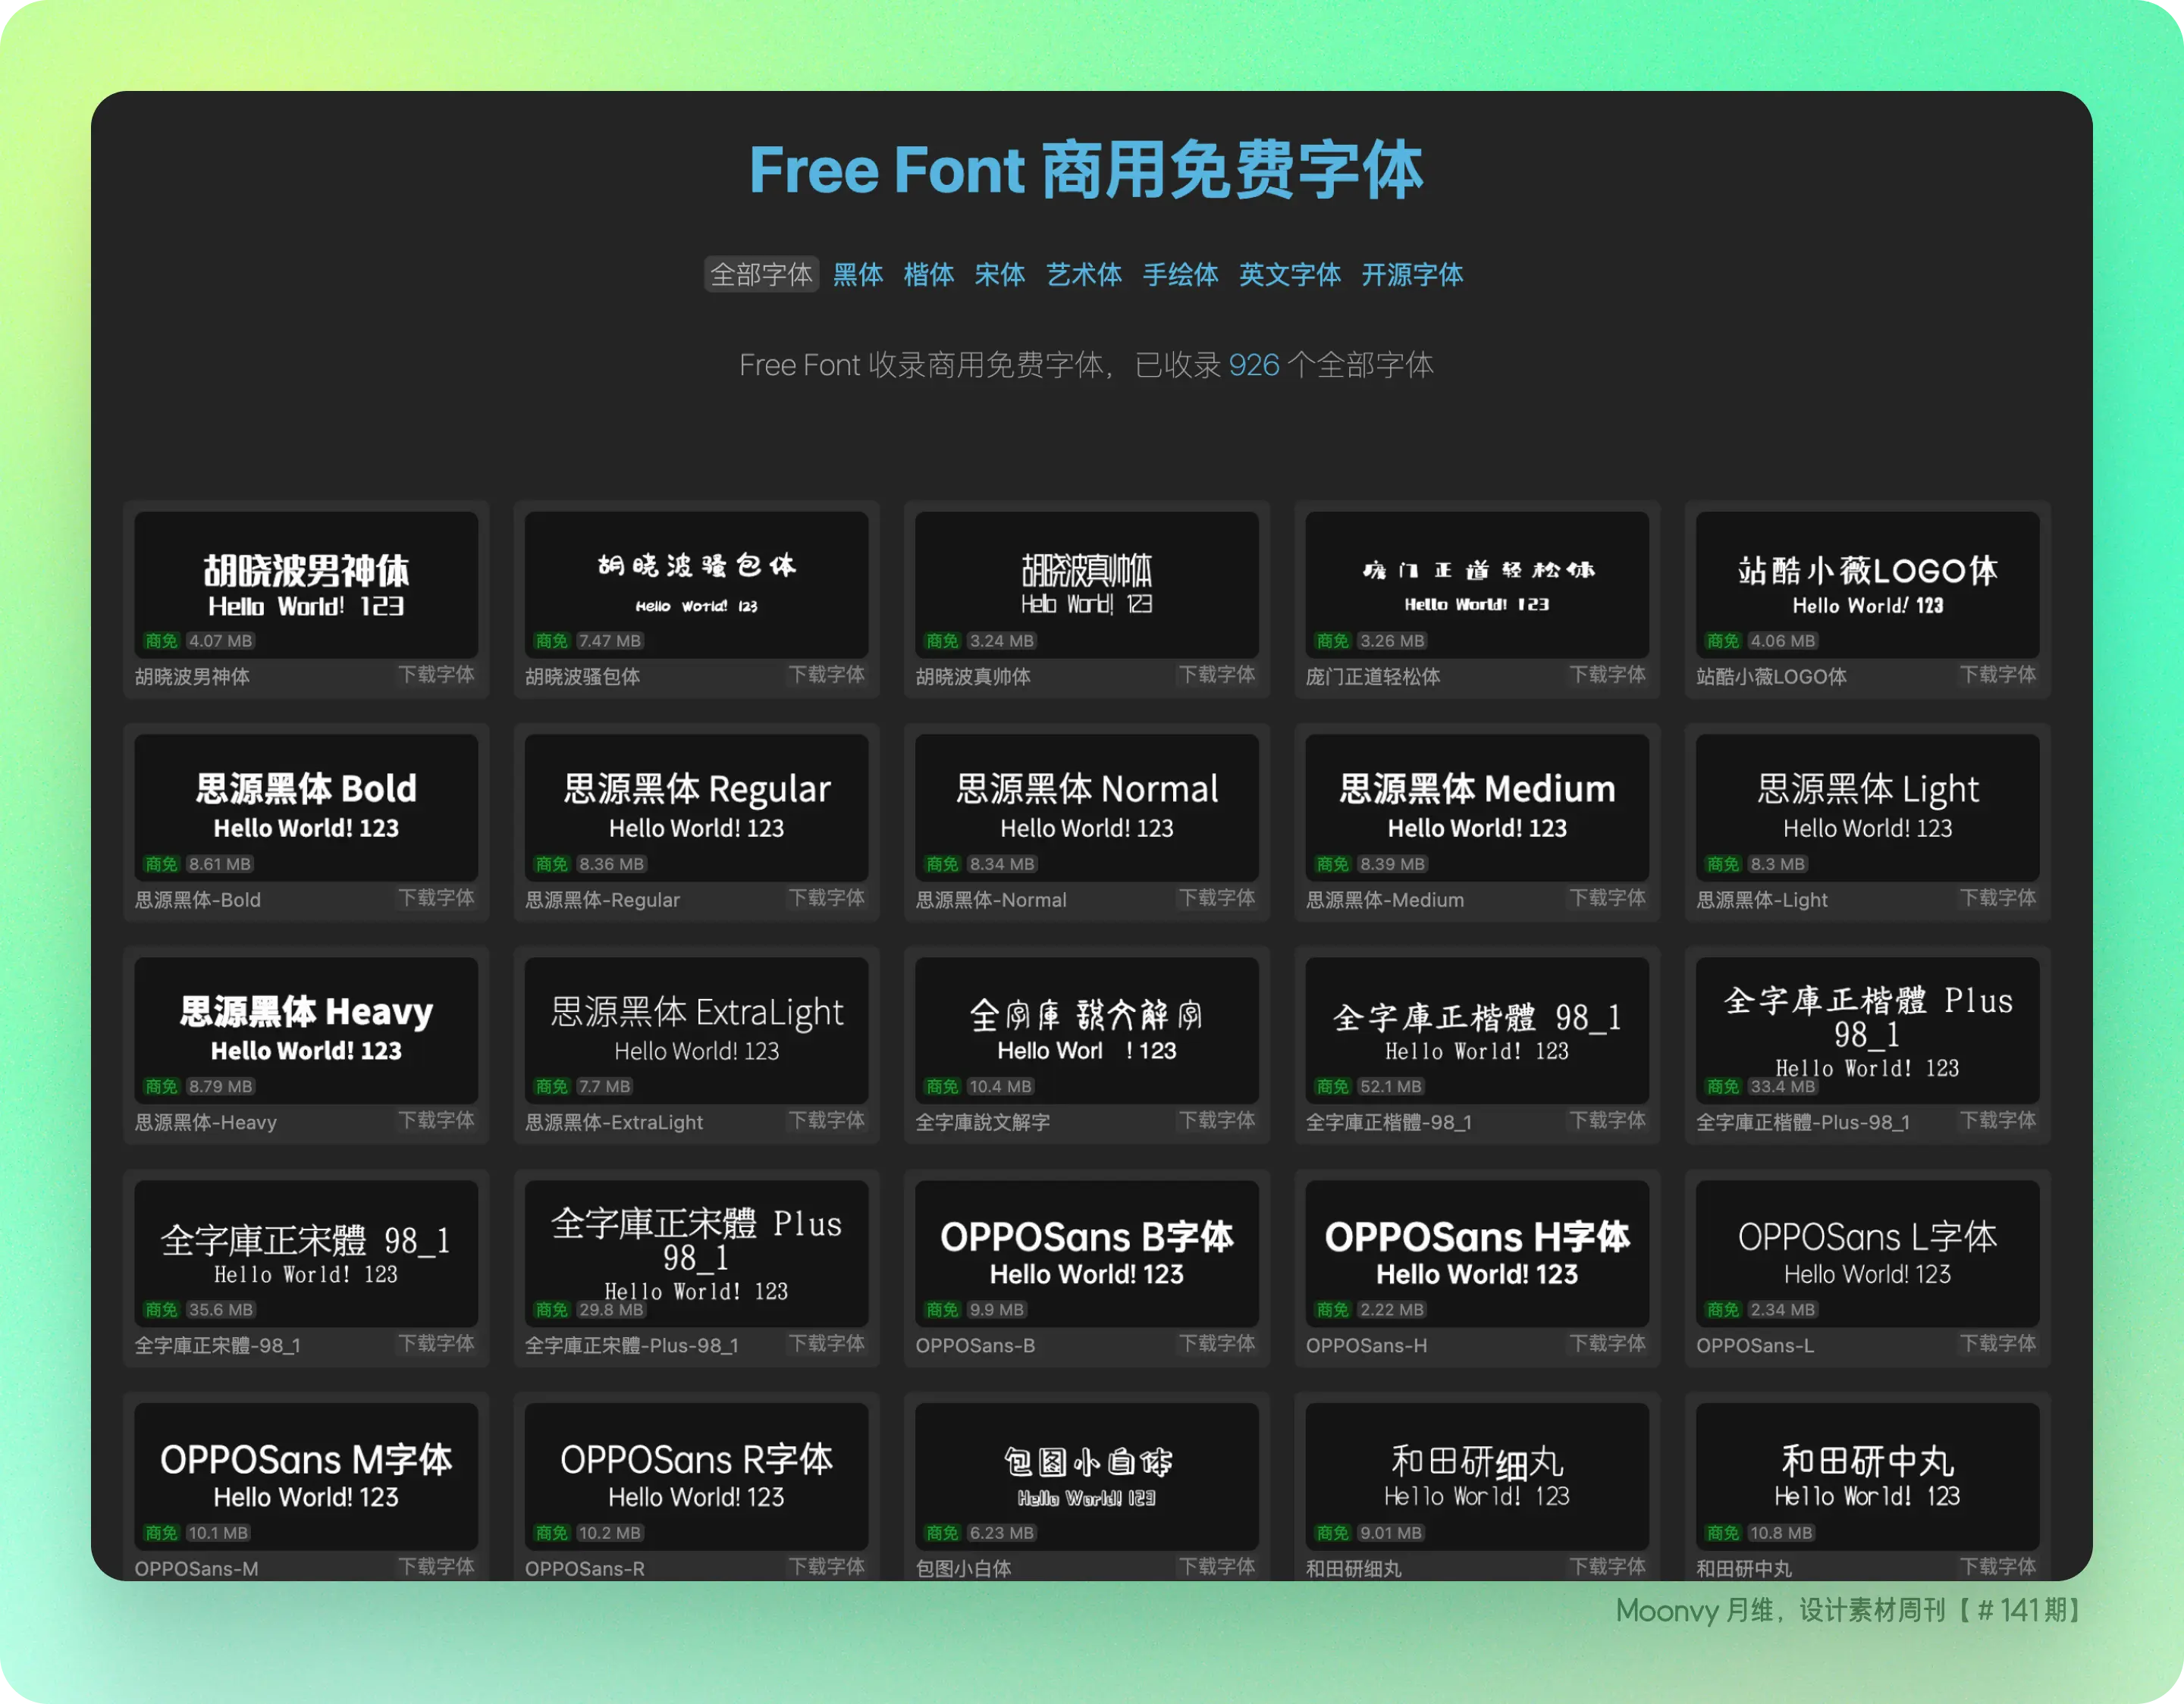Open the 开源字体 category

[x=1412, y=274]
